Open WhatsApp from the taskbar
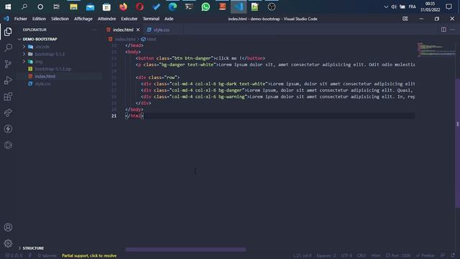 (x=206, y=6)
